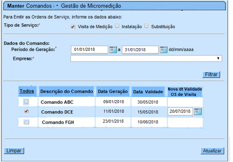Select the Comando ABC row checkbox
The width and height of the screenshot is (233, 162).
point(26,102)
